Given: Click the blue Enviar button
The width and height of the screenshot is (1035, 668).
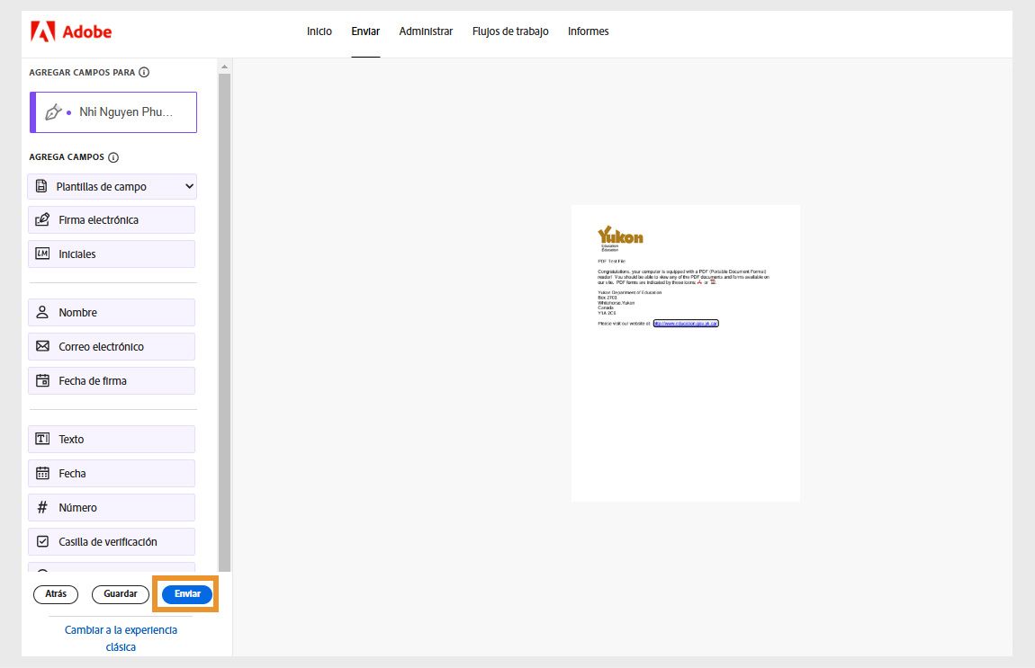Looking at the screenshot, I should [187, 594].
